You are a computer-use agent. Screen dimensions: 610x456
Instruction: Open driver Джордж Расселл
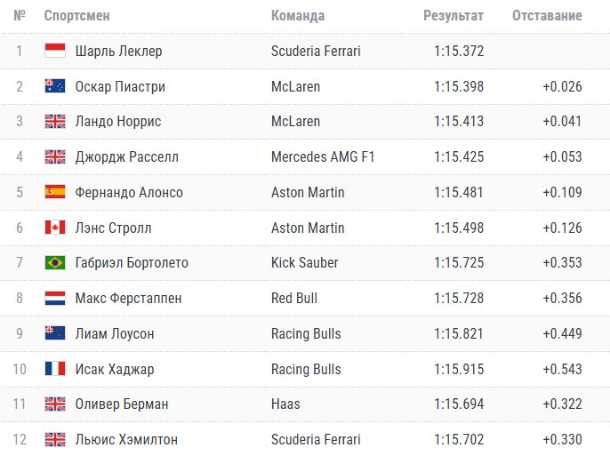tap(127, 157)
